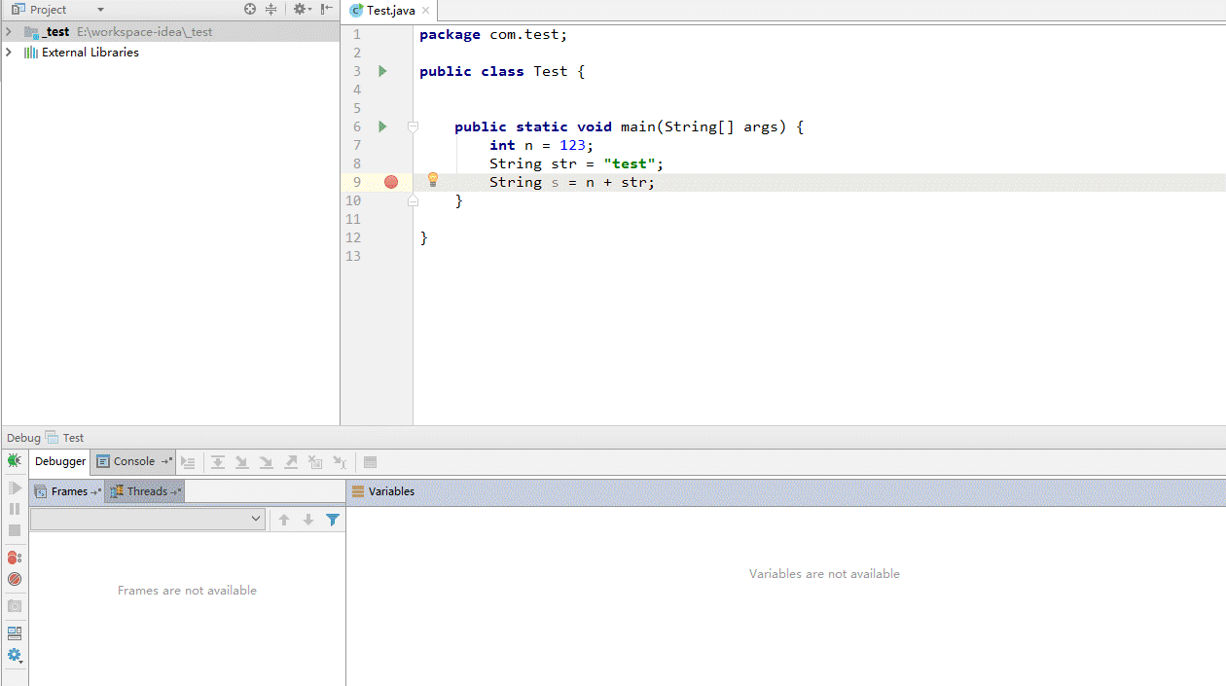Expand the _test project node
The width and height of the screenshot is (1226, 686).
pos(9,31)
